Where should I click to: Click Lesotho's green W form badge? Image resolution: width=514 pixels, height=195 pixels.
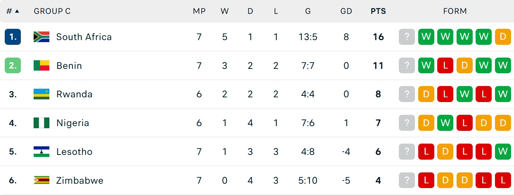pos(503,152)
